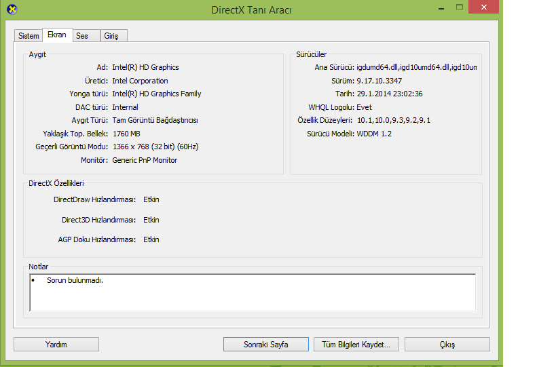
Task: Open the Ses tab
Action: click(86, 36)
